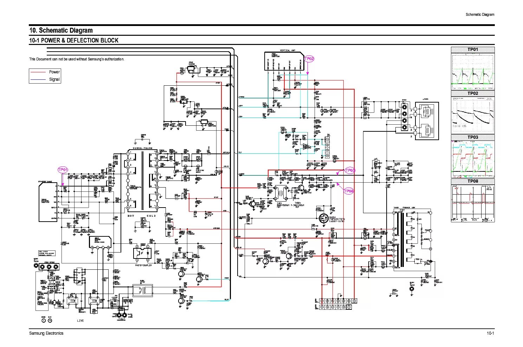Open the TP01 waveform thumbnail
523x347 pixels.
[473, 72]
